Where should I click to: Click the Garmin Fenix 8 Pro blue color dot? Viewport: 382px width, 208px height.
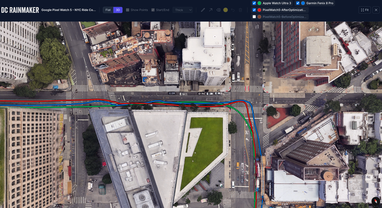coord(303,3)
